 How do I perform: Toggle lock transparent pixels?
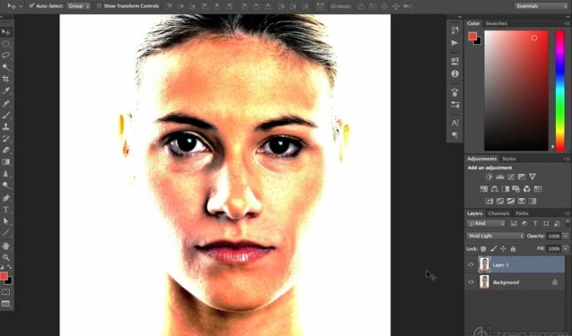(x=483, y=249)
